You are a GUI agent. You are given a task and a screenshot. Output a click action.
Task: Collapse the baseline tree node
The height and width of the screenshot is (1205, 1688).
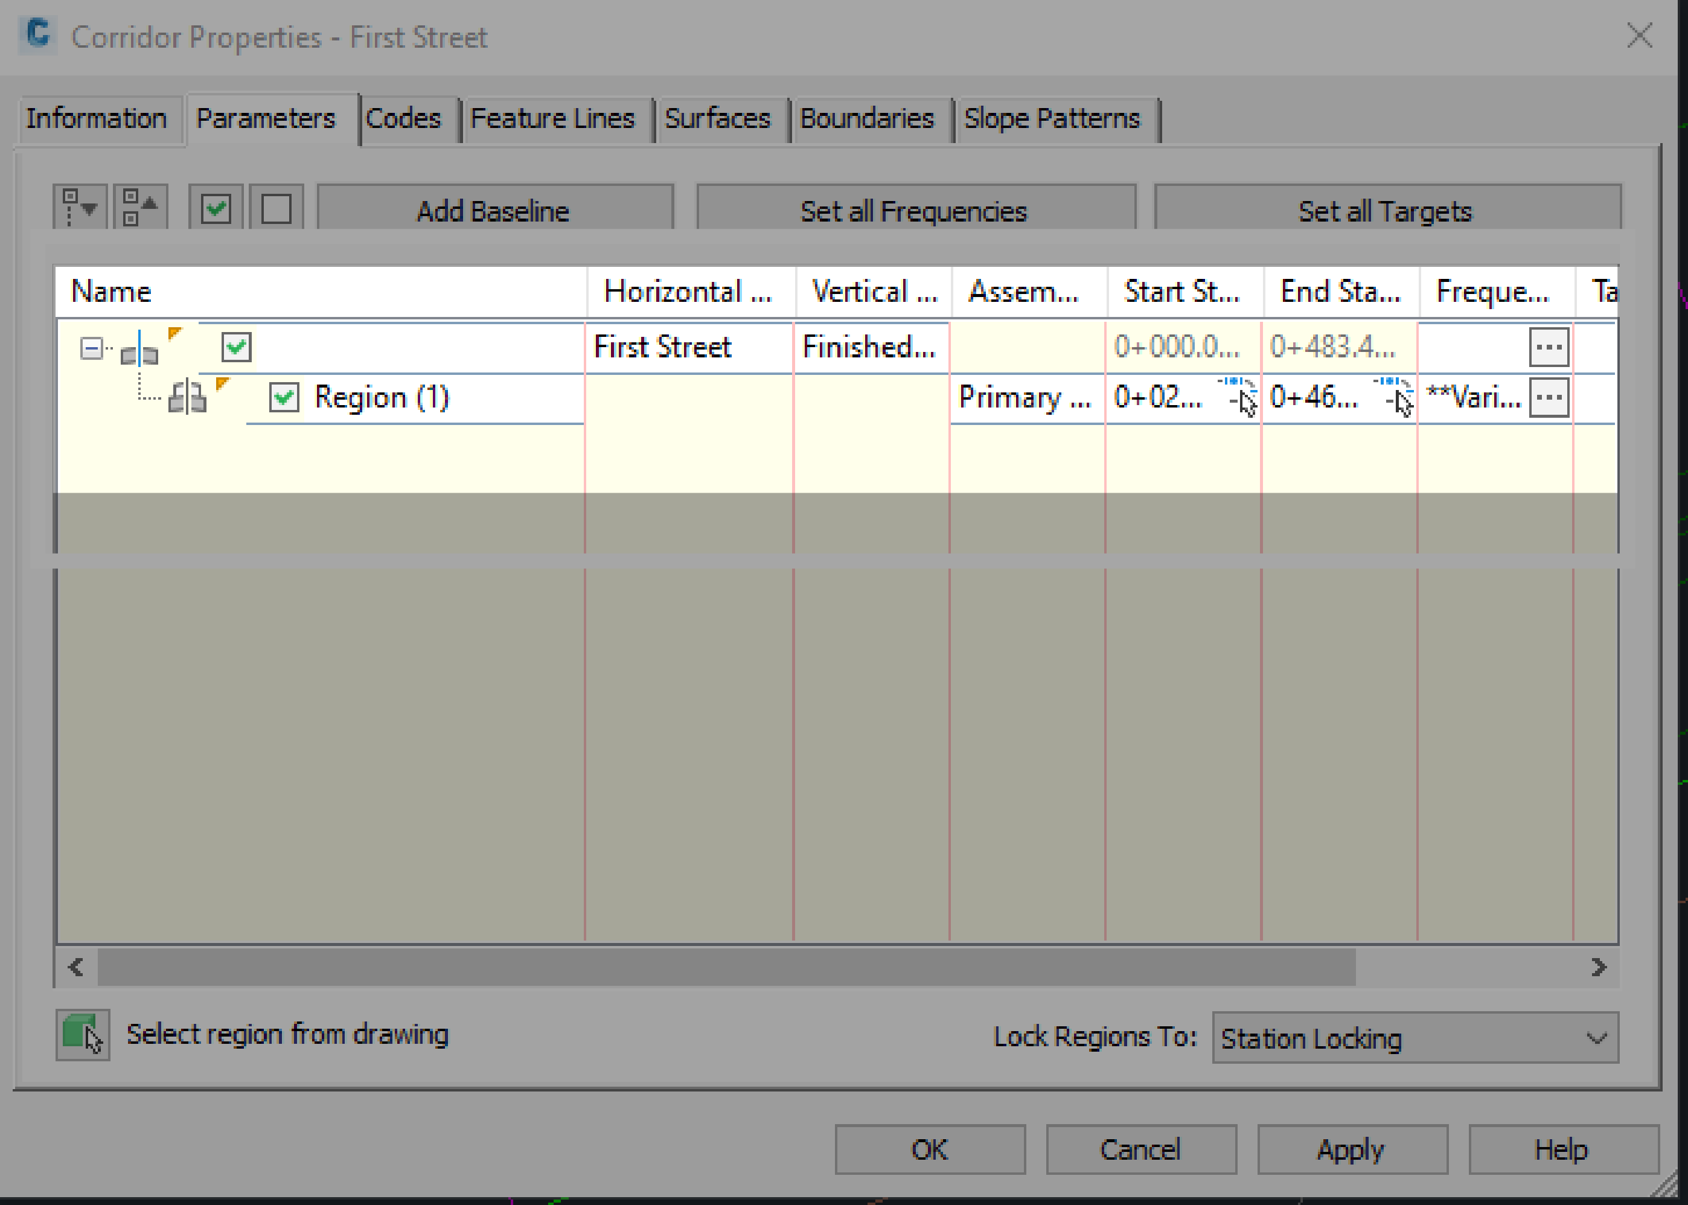[91, 347]
